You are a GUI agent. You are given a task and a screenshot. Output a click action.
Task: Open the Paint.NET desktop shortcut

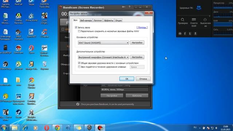31,33
